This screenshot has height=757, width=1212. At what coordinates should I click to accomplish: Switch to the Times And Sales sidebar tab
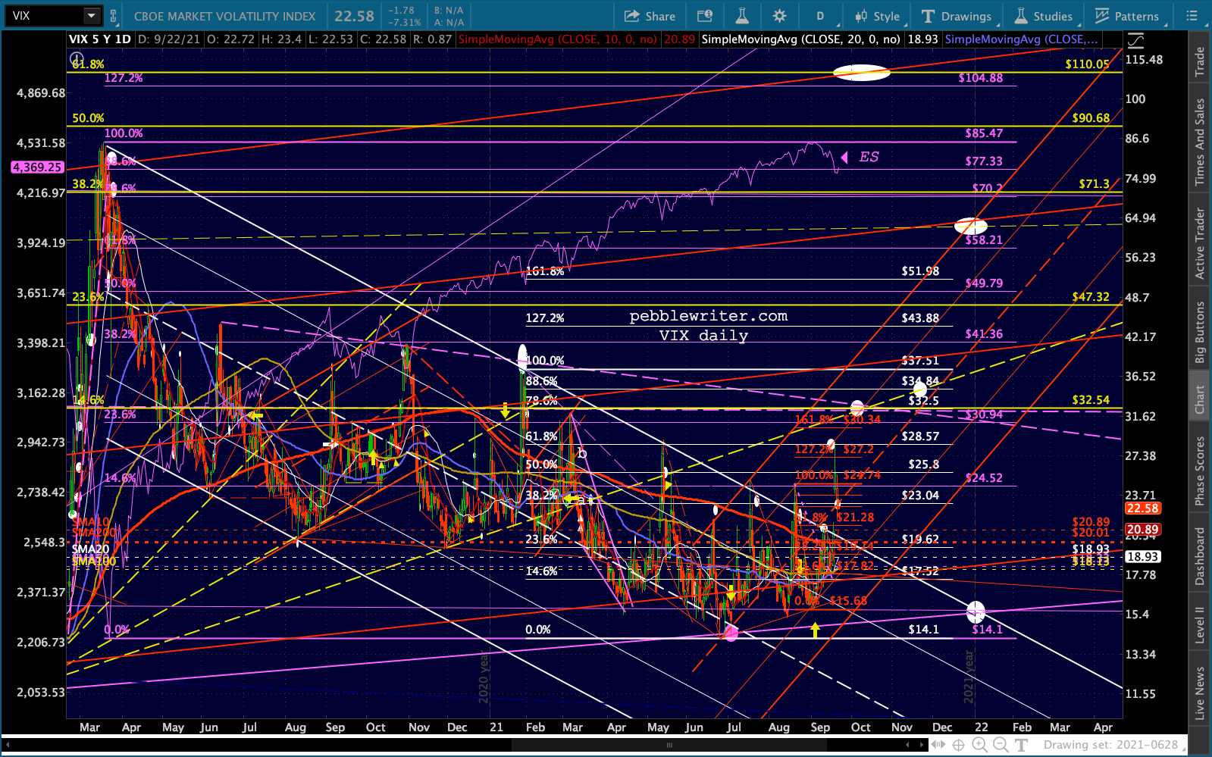coord(1200,142)
